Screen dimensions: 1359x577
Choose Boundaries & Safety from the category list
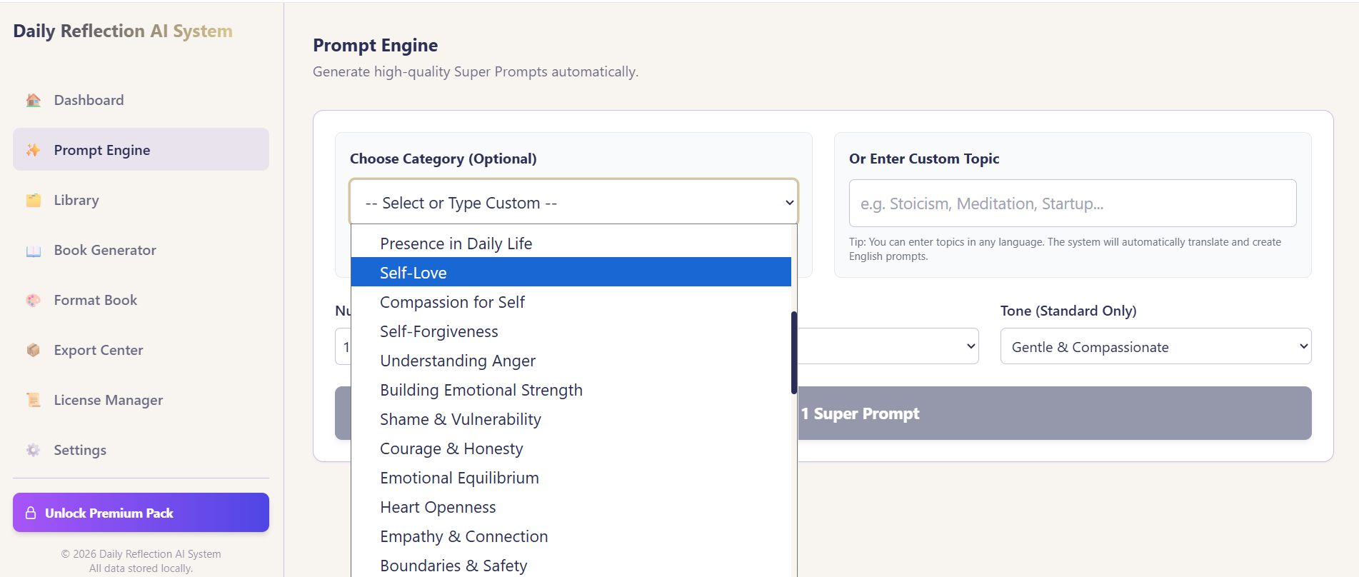pyautogui.click(x=453, y=565)
